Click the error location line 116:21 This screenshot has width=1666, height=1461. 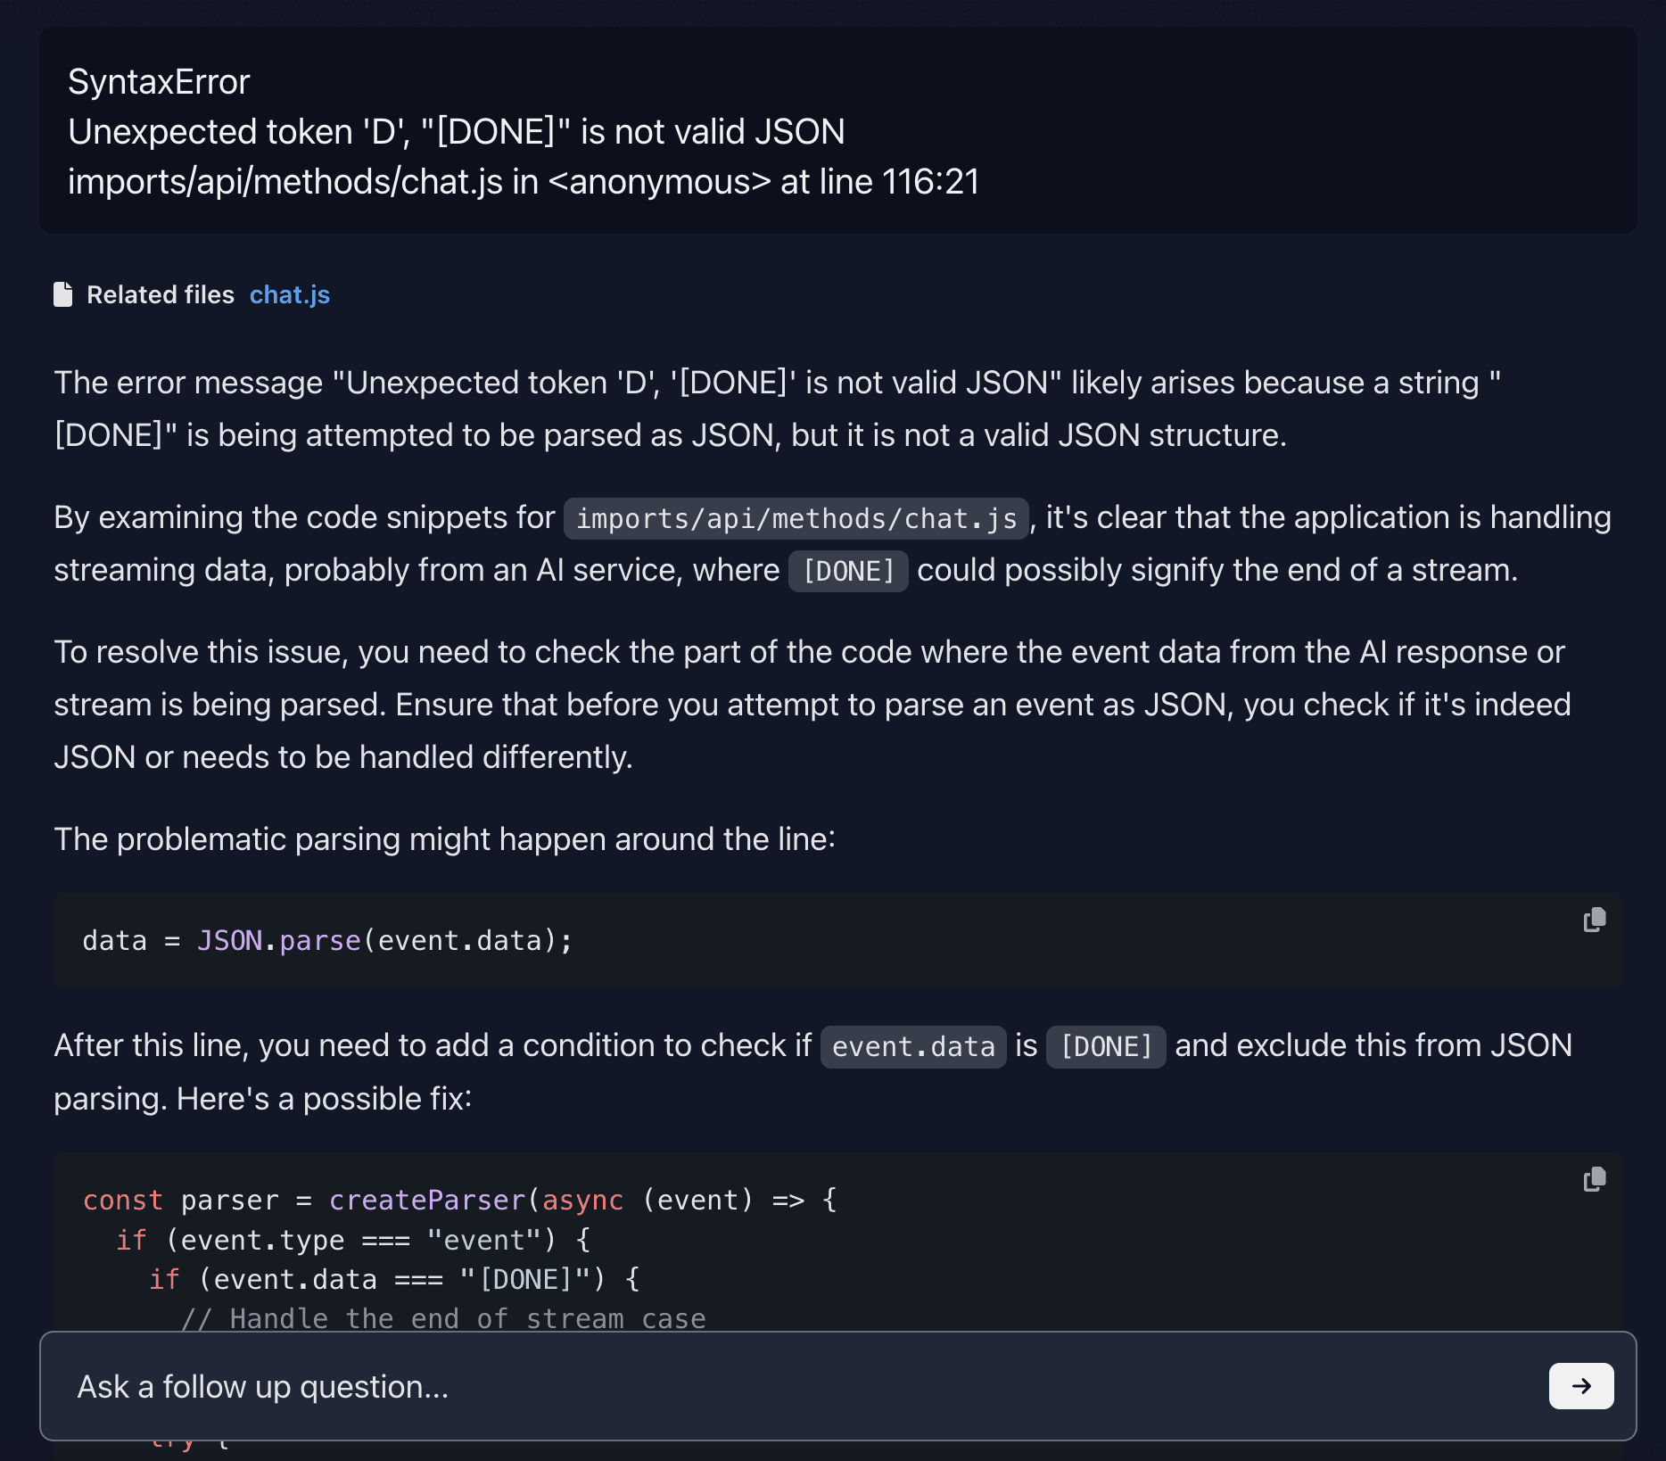pyautogui.click(x=524, y=182)
